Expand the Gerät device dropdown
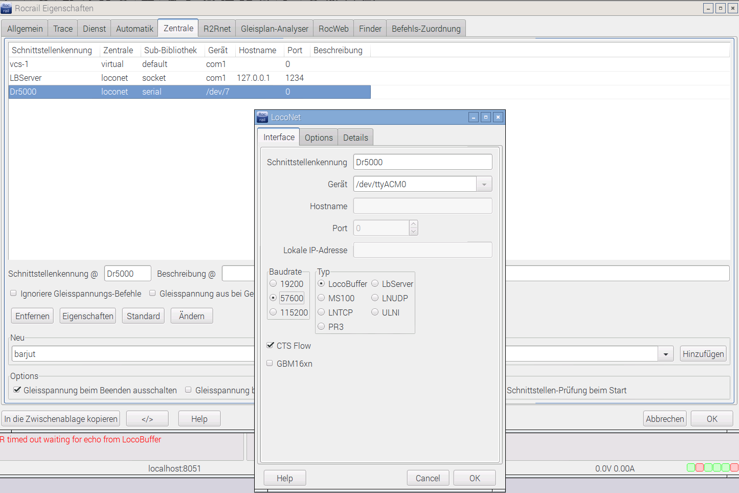The width and height of the screenshot is (739, 493). point(484,184)
